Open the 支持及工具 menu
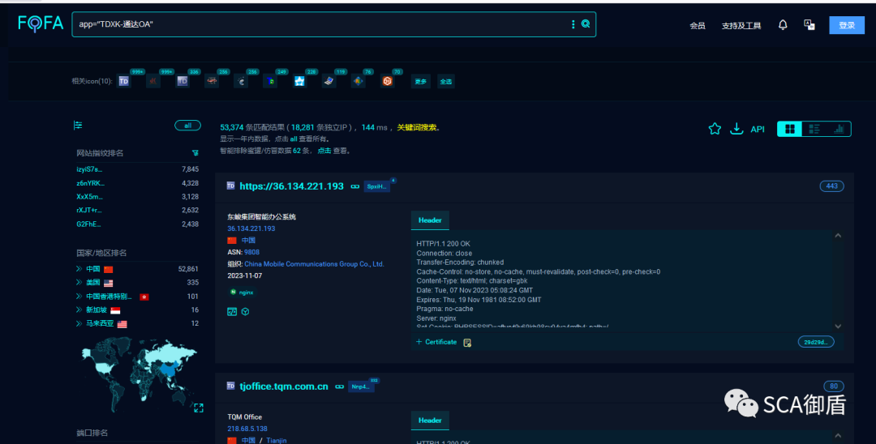The width and height of the screenshot is (876, 444). point(741,26)
